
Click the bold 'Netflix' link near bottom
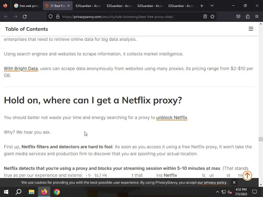click(170, 175)
